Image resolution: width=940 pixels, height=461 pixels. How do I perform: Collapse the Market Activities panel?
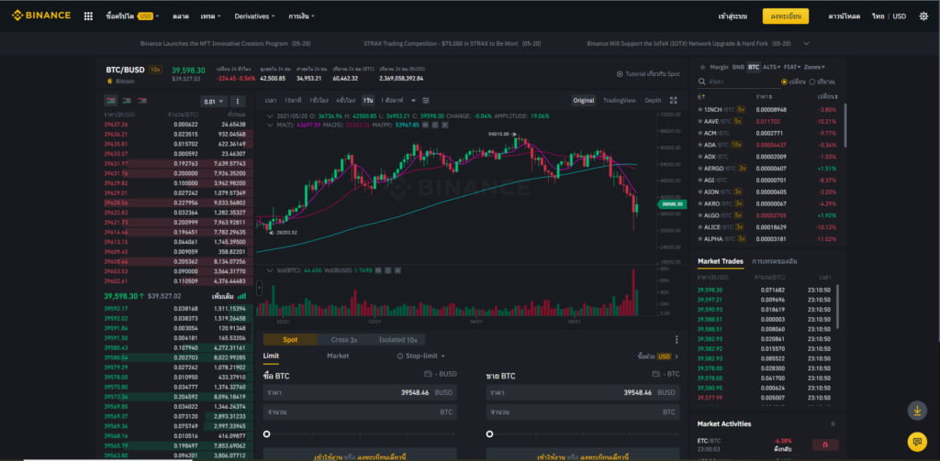point(833,423)
